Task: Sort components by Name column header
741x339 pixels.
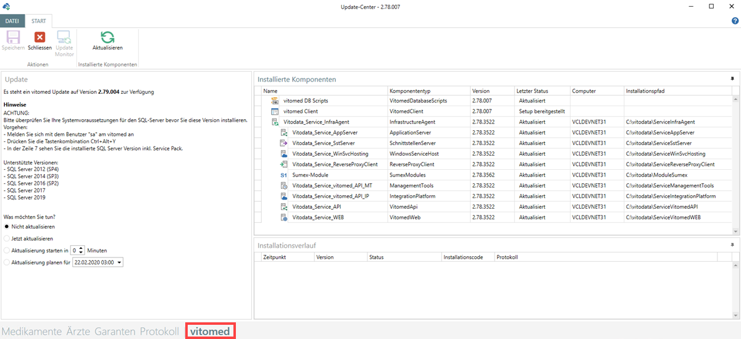Action: 325,91
